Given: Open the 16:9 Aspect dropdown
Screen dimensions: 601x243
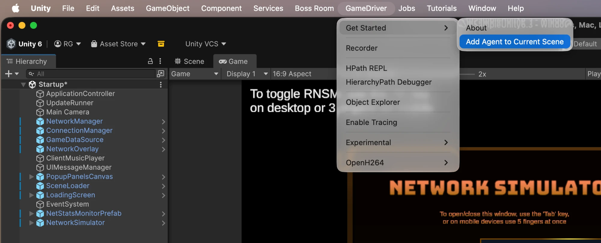Looking at the screenshot, I should [304, 74].
